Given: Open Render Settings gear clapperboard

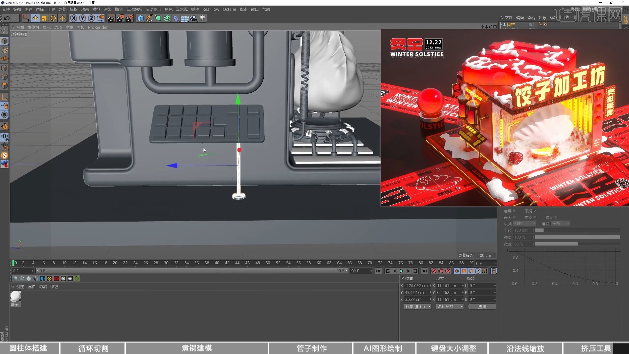Looking at the screenshot, I should click(129, 18).
